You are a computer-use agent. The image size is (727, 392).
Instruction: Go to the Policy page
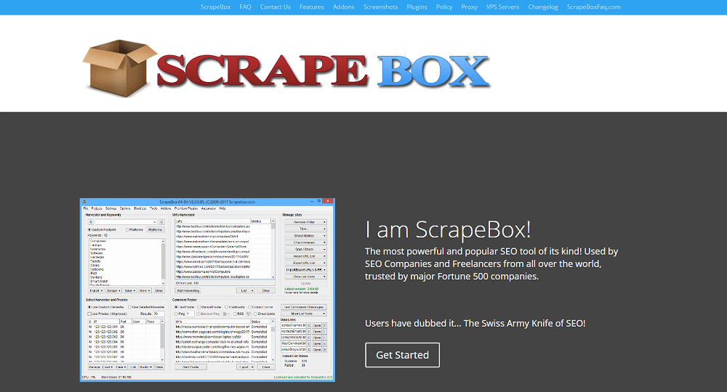pyautogui.click(x=444, y=7)
